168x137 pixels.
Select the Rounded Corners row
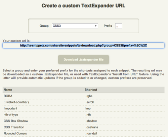point(83,133)
